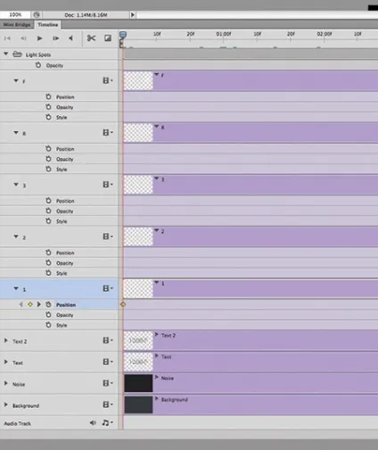Select the Noise clip thumbnail in timeline
The image size is (378, 450).
pyautogui.click(x=138, y=383)
